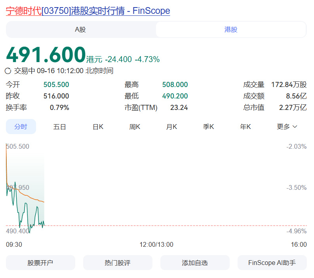Image resolution: width=314 pixels, height=278 pixels.
Task: Click 添加自选 to add to watchlist
Action: 195,263
